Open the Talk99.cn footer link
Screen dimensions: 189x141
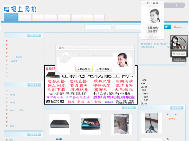[179, 60]
